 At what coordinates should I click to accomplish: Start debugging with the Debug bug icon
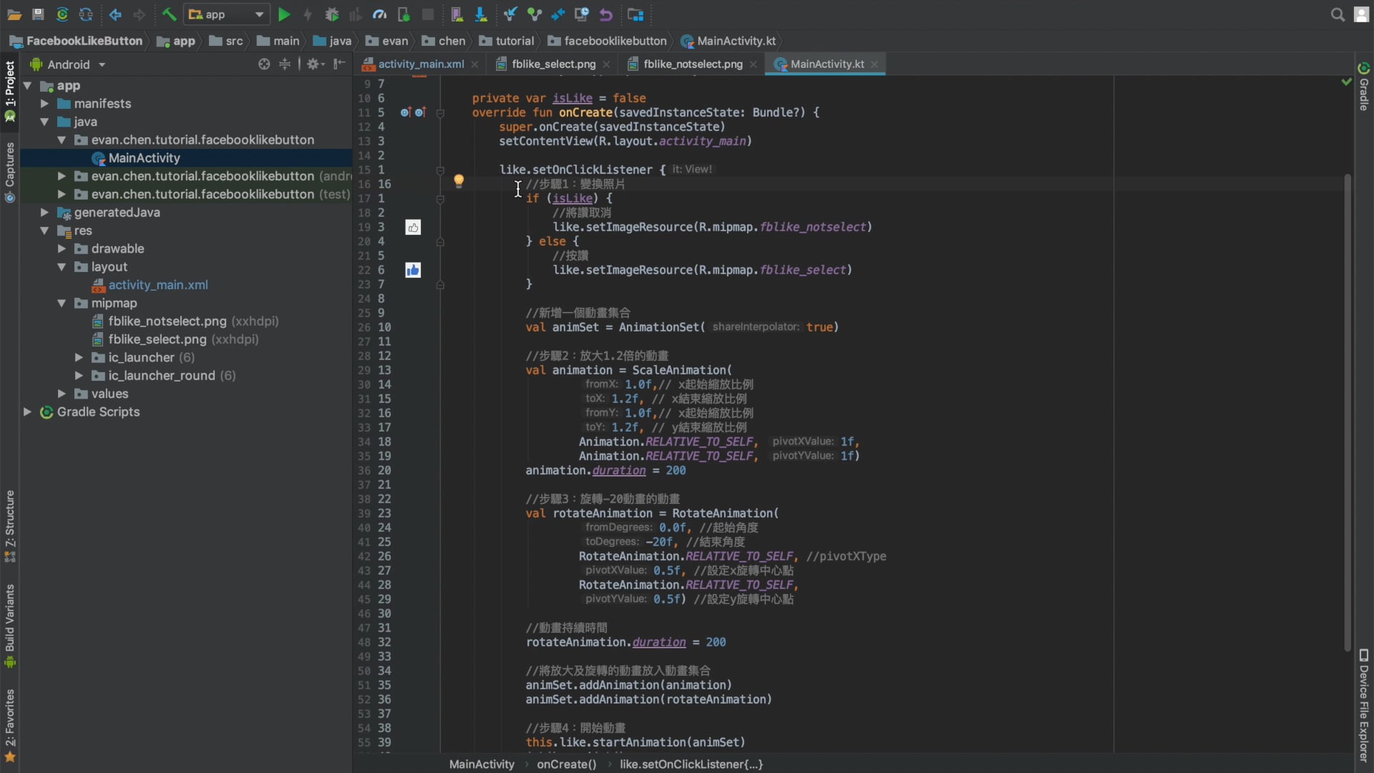[331, 14]
